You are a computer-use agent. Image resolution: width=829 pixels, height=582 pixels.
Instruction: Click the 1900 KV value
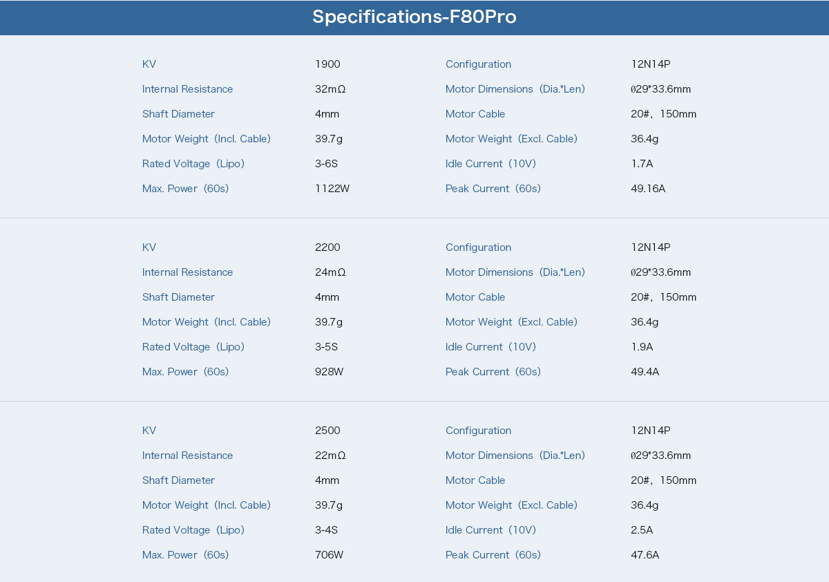pyautogui.click(x=327, y=64)
